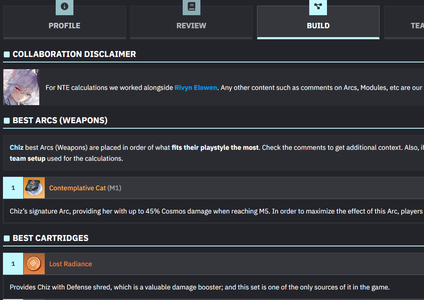Screen dimensions: 424x300
Task: Click the Lost Radiance cartridge icon
Action: click(34, 264)
